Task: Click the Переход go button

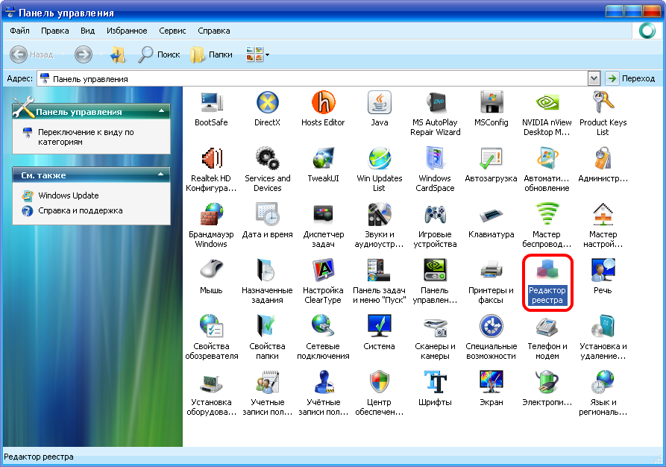Action: pos(631,78)
